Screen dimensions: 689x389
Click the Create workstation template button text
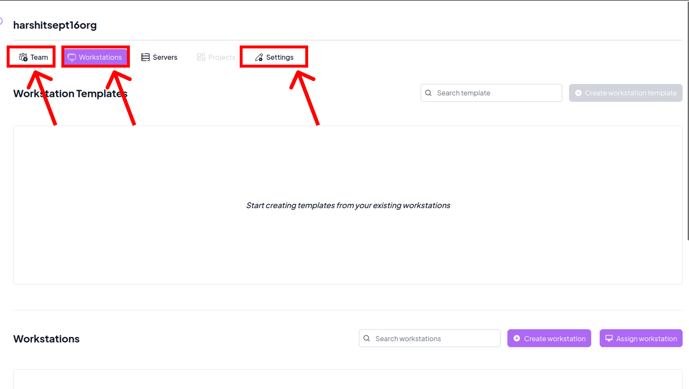631,93
